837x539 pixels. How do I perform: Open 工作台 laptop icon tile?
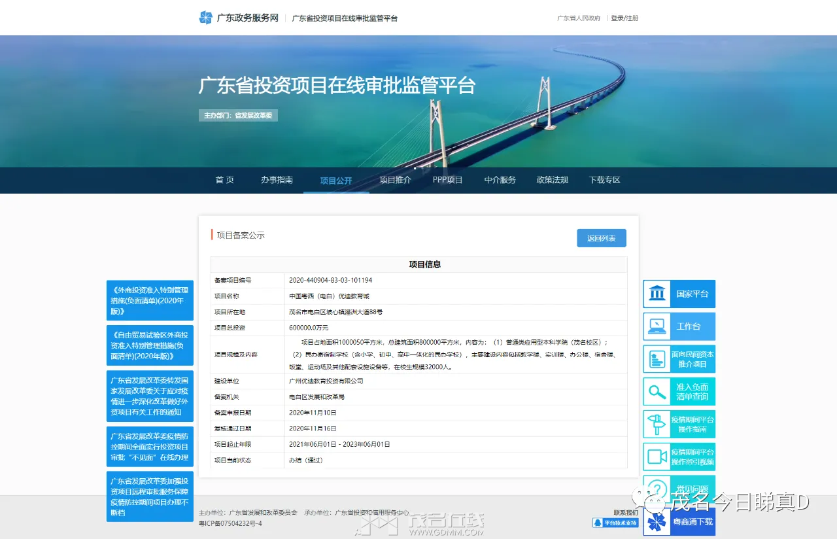point(679,326)
